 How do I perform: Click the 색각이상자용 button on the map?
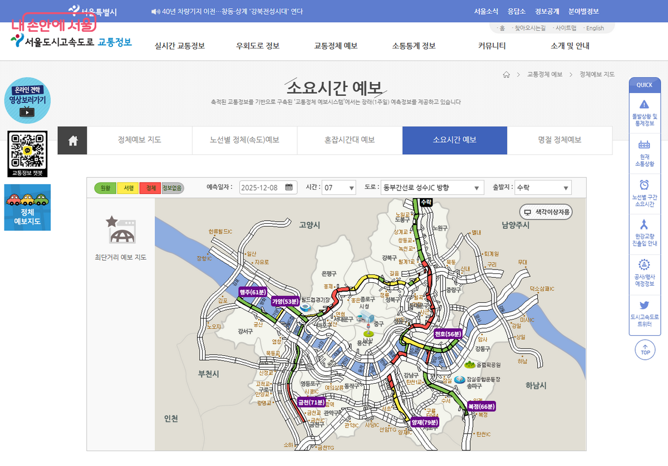(x=546, y=212)
